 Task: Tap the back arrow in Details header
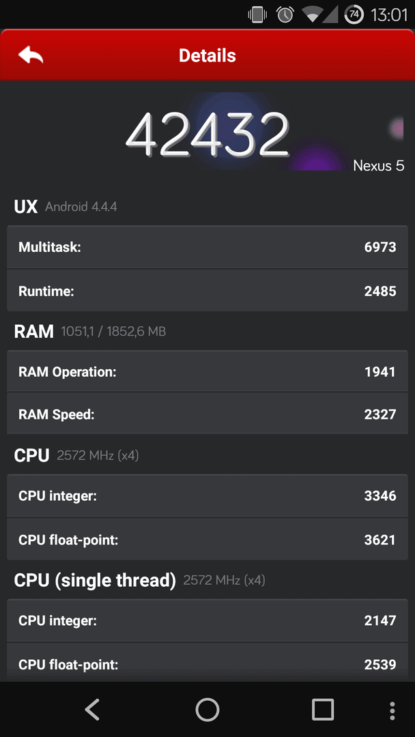[x=31, y=55]
